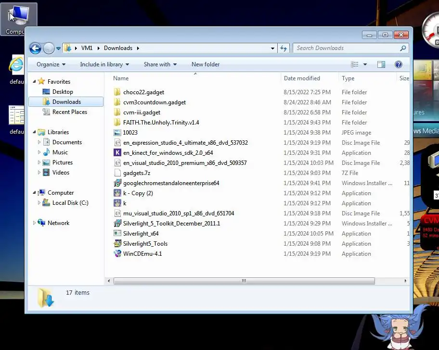This screenshot has height=350, width=439.
Task: Open the address bar history dropdown
Action: [x=272, y=49]
